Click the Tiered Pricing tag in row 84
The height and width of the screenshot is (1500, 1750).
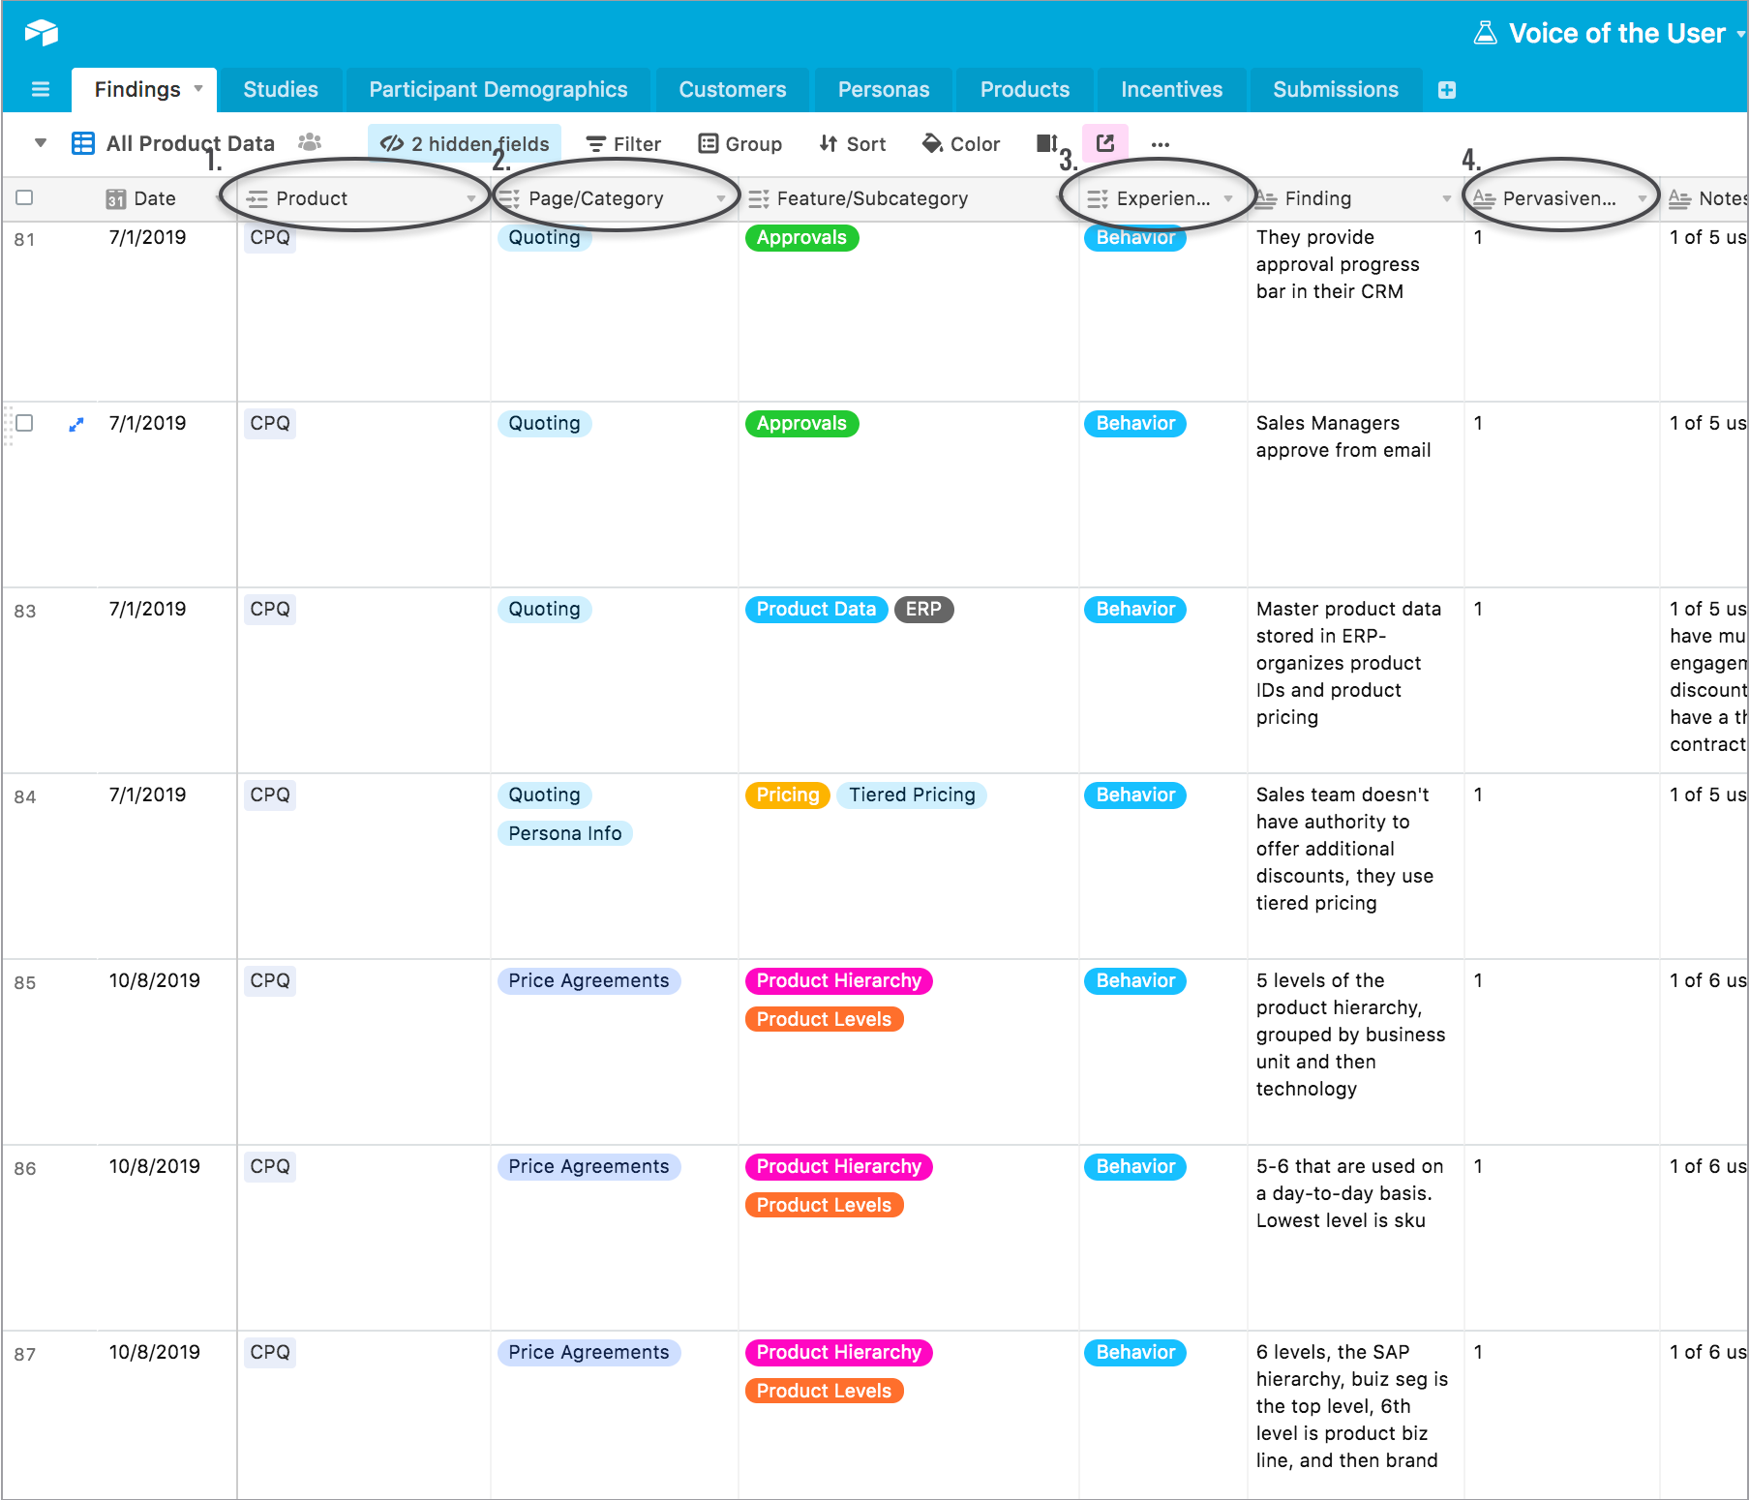[x=912, y=795]
